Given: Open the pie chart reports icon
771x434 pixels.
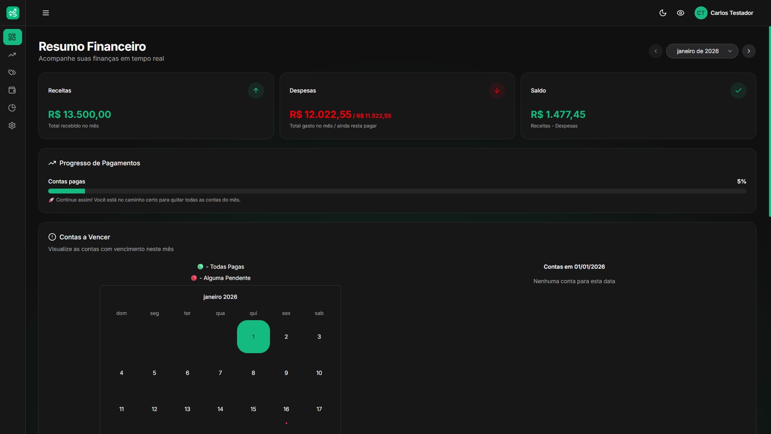Looking at the screenshot, I should point(12,108).
